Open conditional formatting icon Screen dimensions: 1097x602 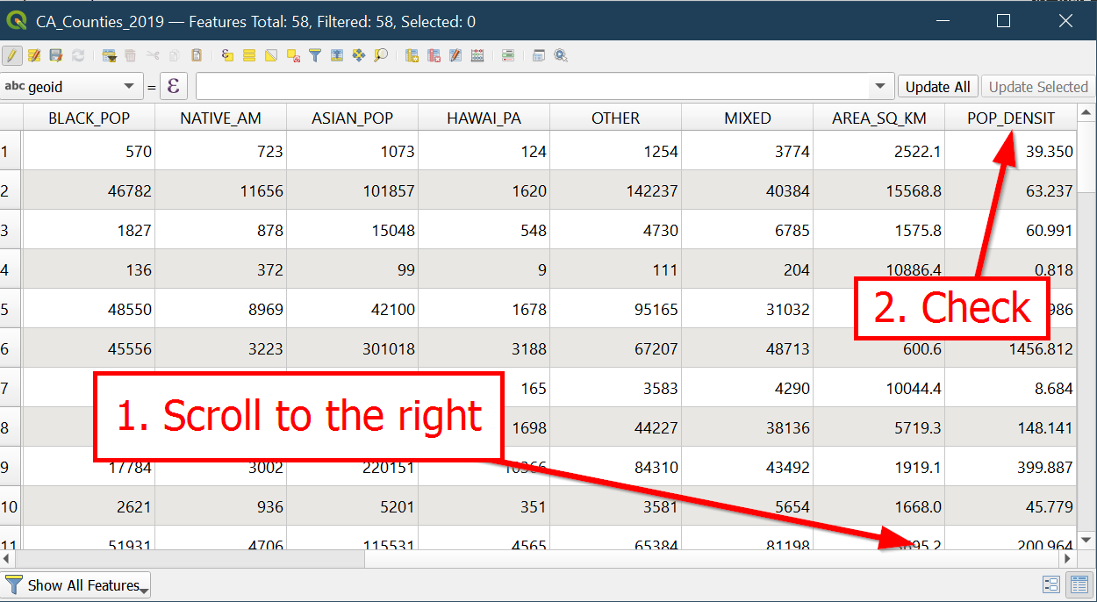pyautogui.click(x=508, y=55)
